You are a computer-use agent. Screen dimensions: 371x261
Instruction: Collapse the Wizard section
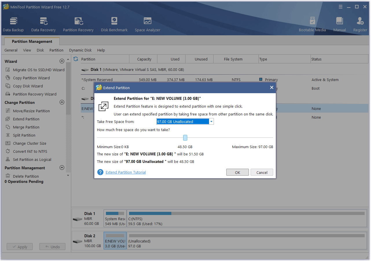click(62, 61)
